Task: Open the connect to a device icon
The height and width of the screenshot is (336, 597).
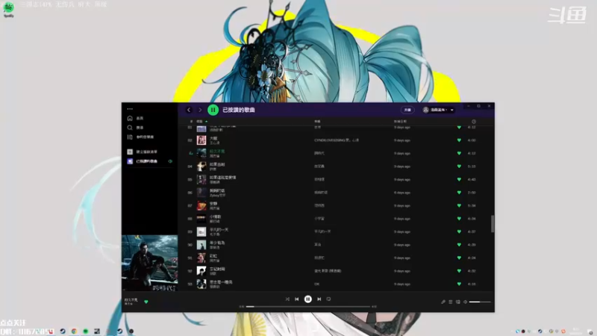Action: pos(458,302)
